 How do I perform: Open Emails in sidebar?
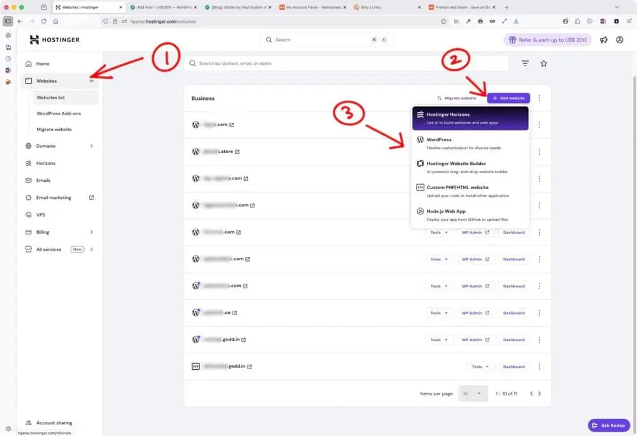(x=60, y=180)
